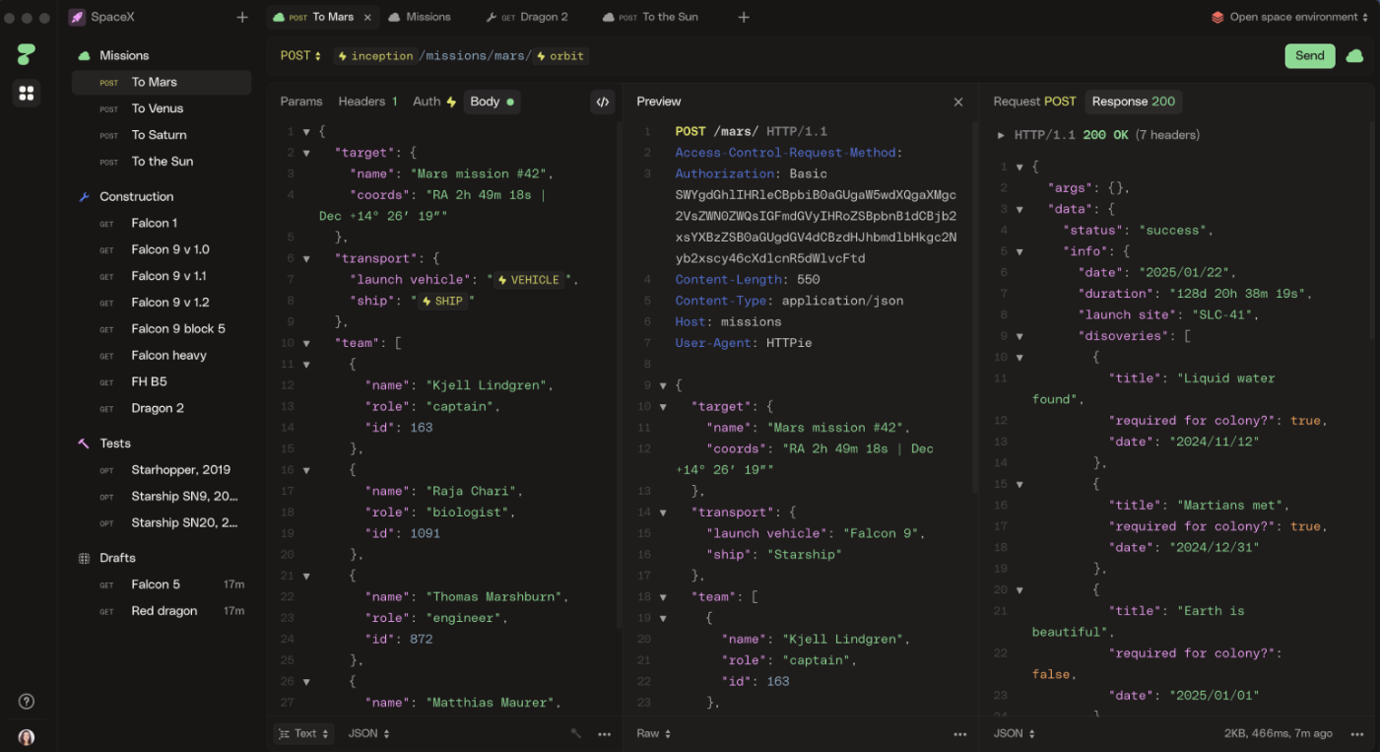
Task: Open more options in the response panel footer
Action: pyautogui.click(x=1357, y=734)
